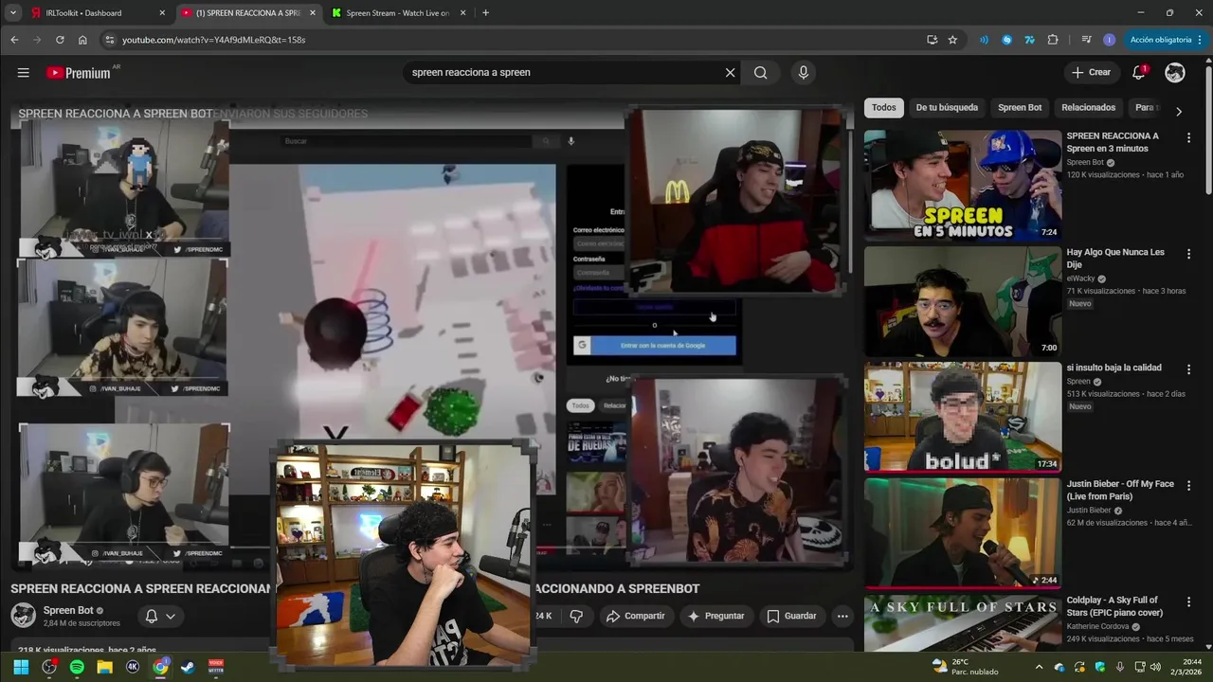Click the Chrome address bar URL
The image size is (1213, 682).
tap(213, 40)
